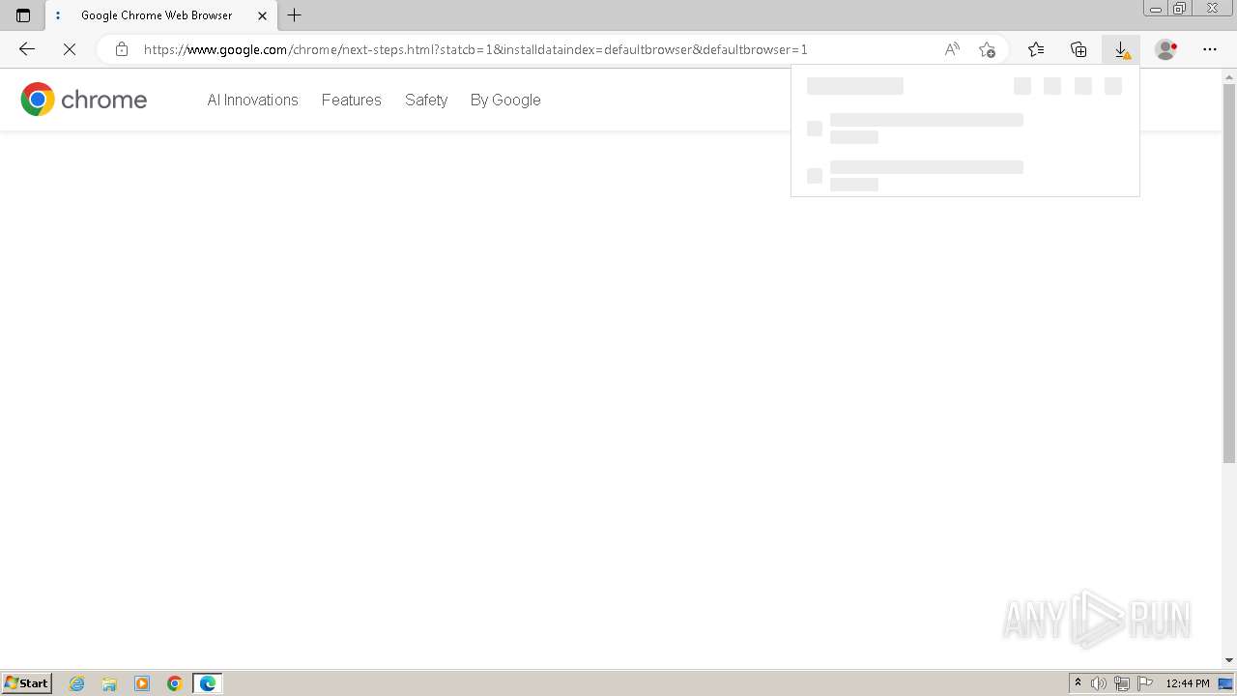Switch to Microsoft Edge on taskbar
Screen dimensions: 1237x696
(x=208, y=683)
